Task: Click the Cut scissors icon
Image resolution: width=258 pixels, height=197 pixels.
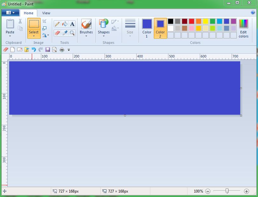Action: pos(20,21)
